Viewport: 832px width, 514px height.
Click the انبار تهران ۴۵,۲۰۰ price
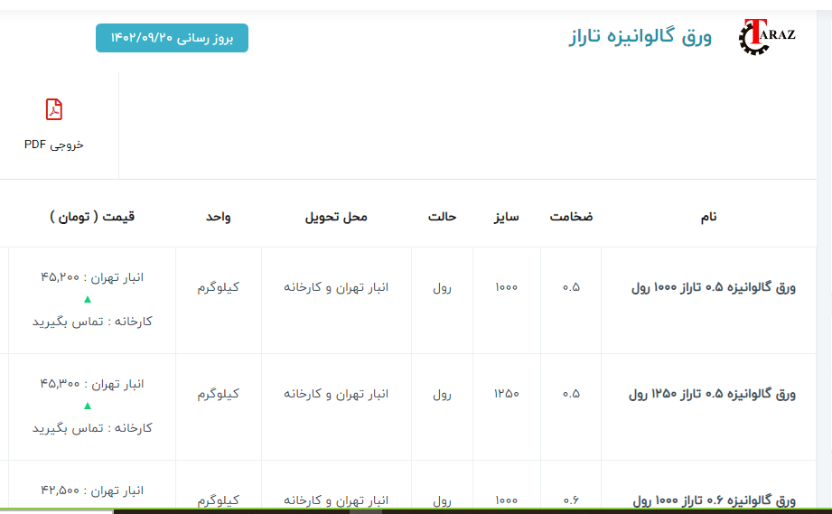92,277
